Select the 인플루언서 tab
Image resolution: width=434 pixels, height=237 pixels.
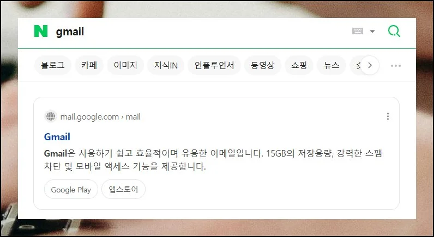pyautogui.click(x=214, y=65)
